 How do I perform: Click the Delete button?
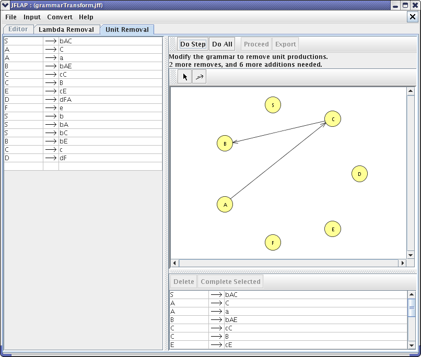(184, 282)
